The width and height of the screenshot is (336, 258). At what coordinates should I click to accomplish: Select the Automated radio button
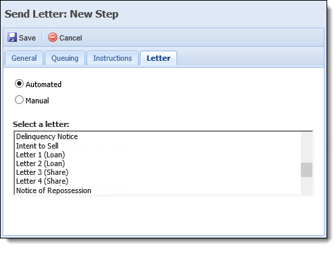[x=19, y=84]
